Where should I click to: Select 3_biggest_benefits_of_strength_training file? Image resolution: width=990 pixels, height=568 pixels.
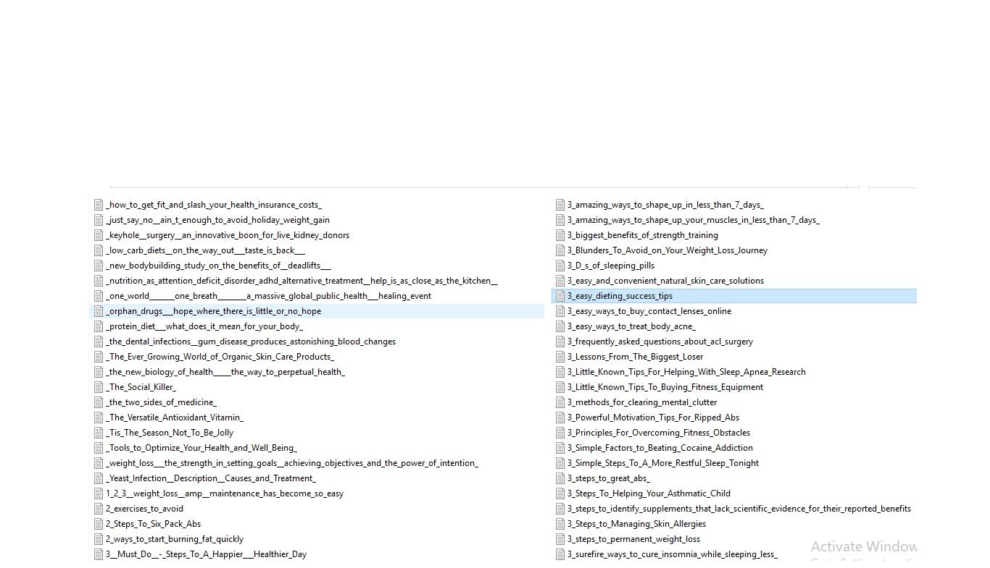click(x=642, y=235)
